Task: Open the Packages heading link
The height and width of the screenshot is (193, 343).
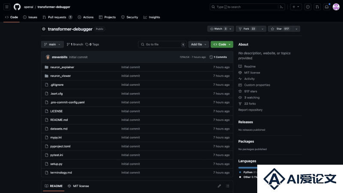Action: [x=246, y=142]
